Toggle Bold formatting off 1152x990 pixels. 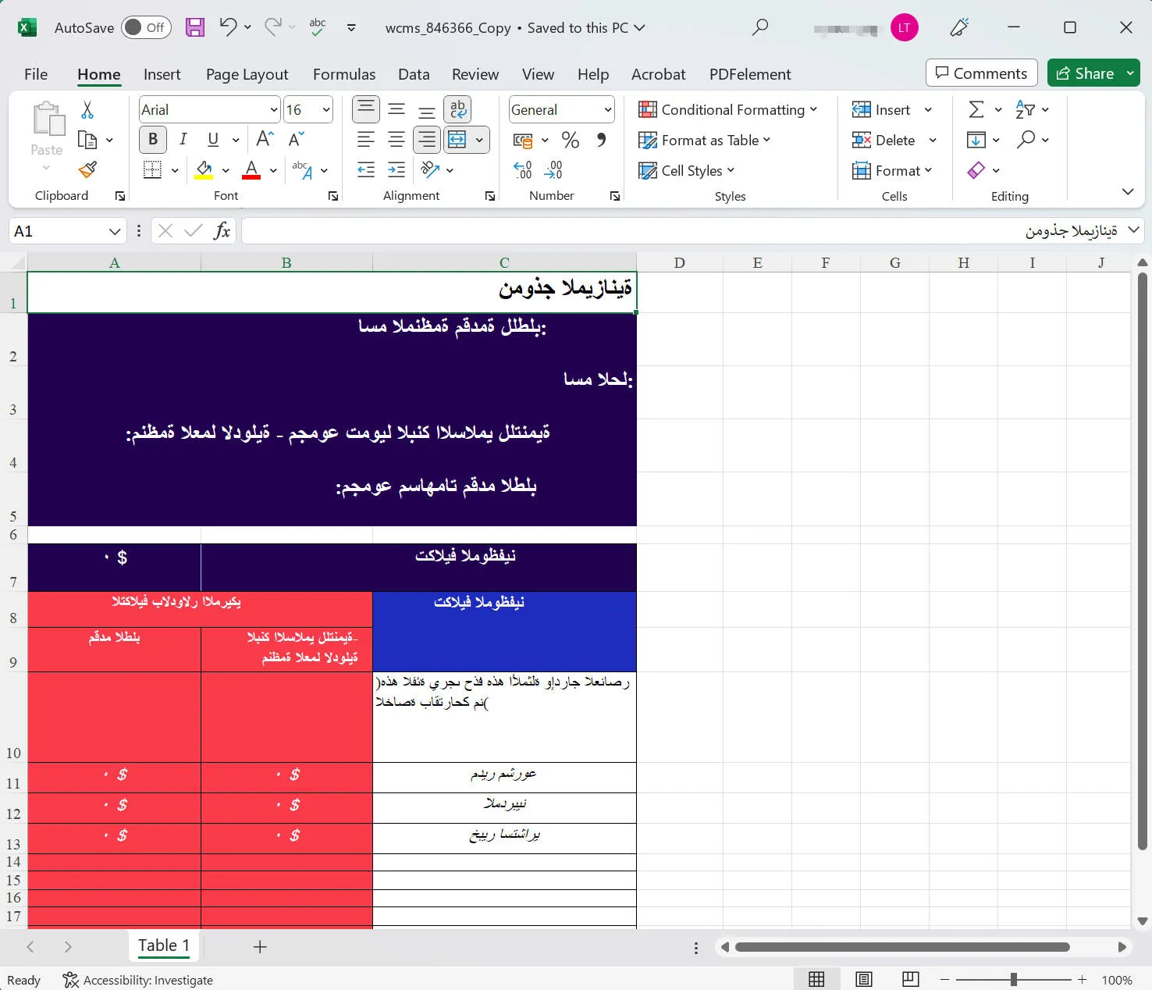pos(152,139)
